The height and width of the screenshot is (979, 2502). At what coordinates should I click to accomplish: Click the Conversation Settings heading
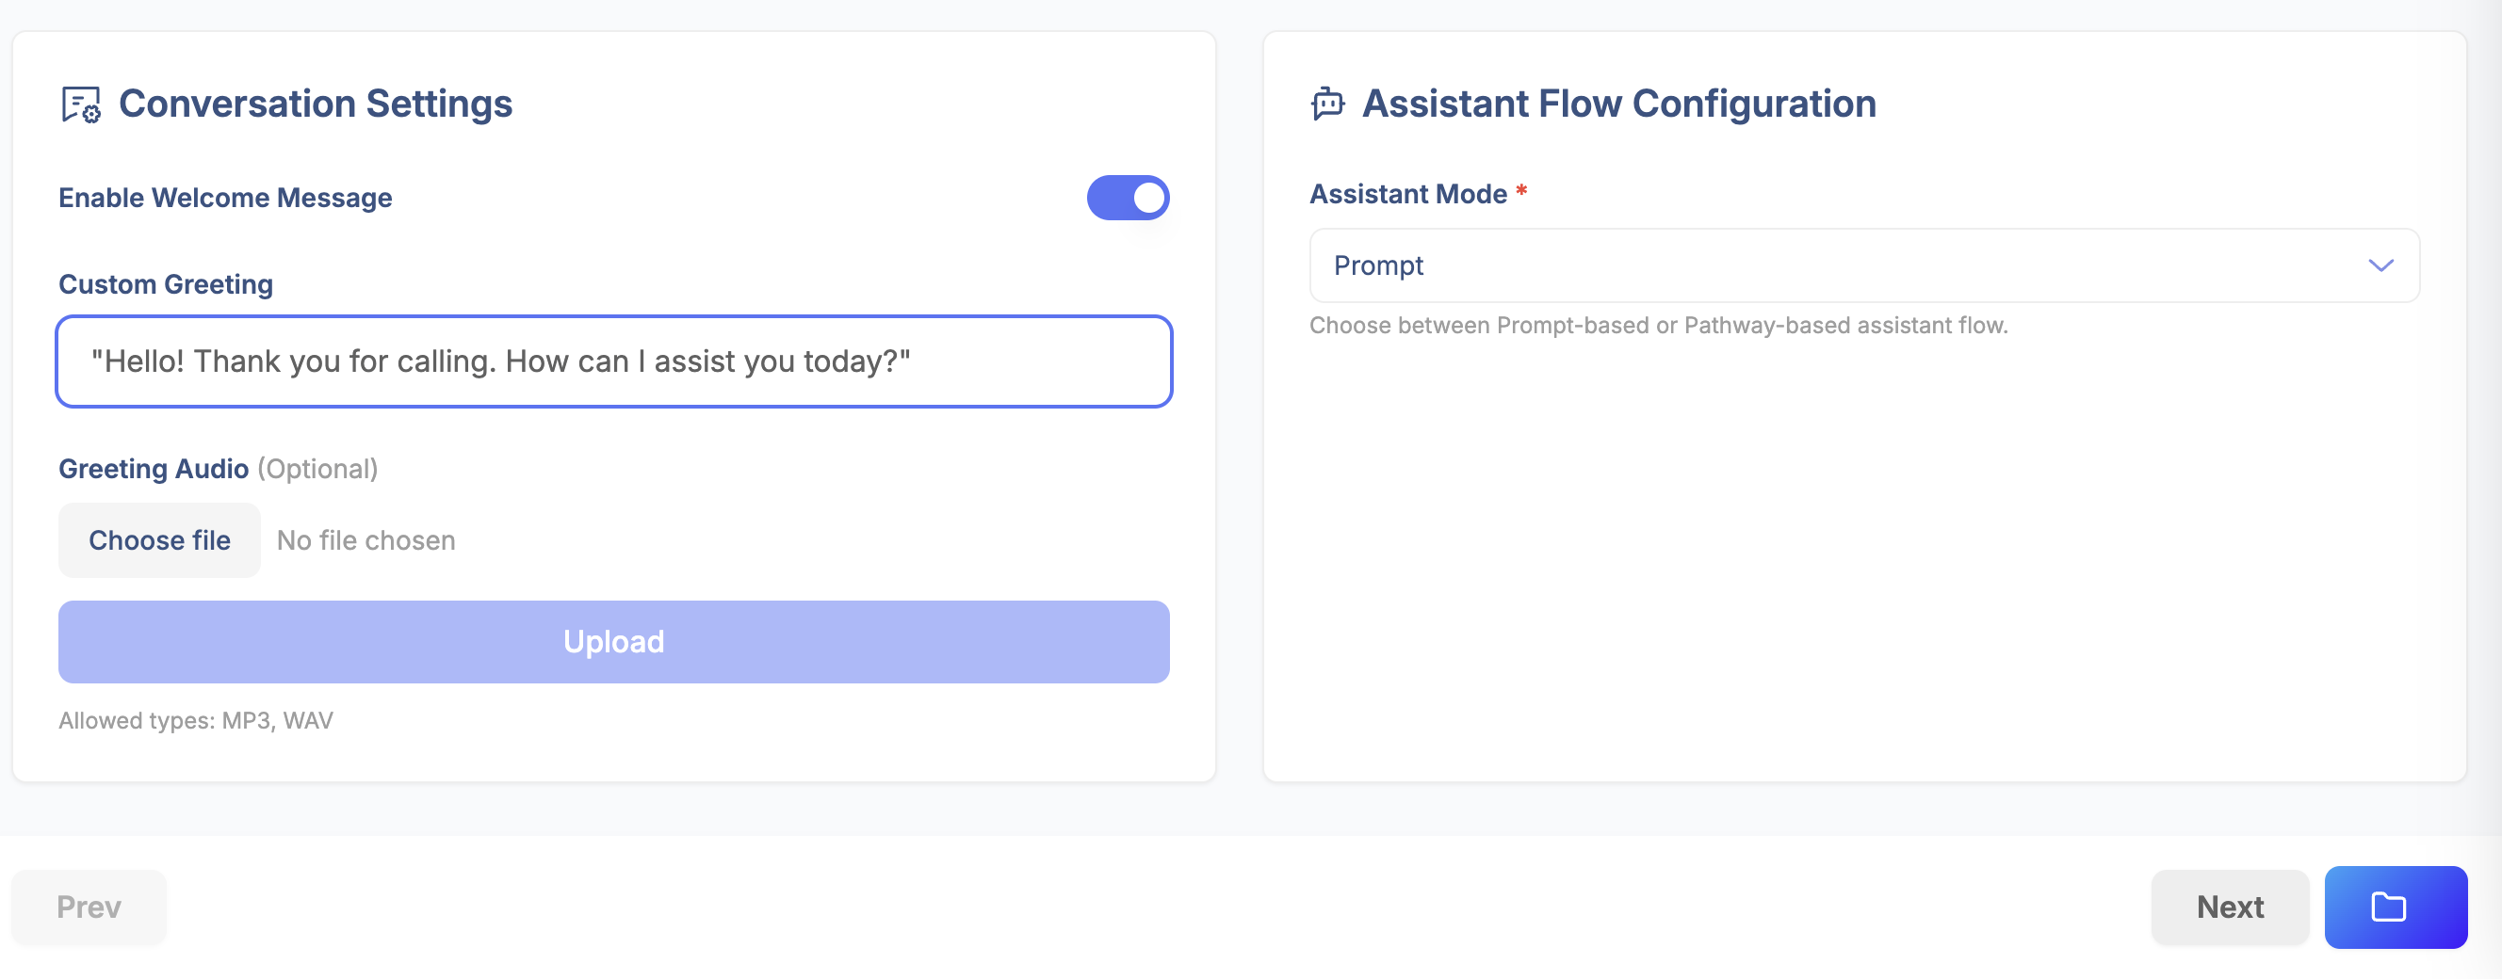316,104
